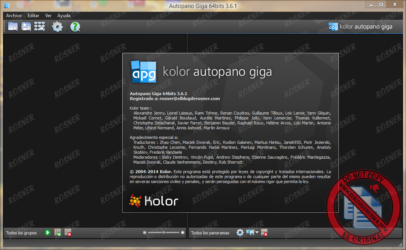
Task: Open the Editar menu
Action: tap(33, 16)
